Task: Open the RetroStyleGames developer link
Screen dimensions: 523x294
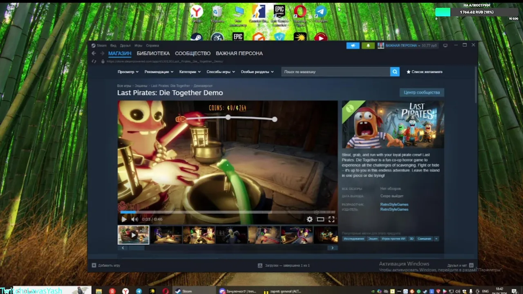Action: tap(394, 205)
